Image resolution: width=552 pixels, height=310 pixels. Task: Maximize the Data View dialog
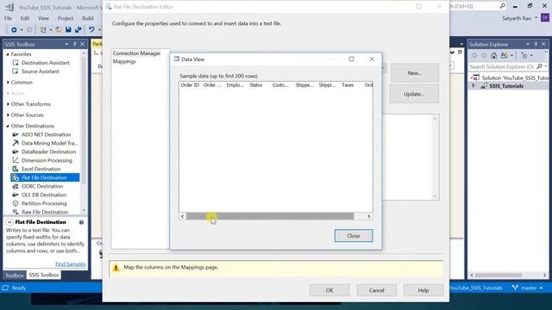(x=351, y=59)
